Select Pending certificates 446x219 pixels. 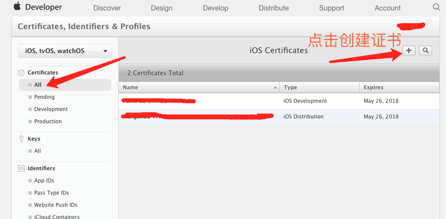[x=44, y=97]
